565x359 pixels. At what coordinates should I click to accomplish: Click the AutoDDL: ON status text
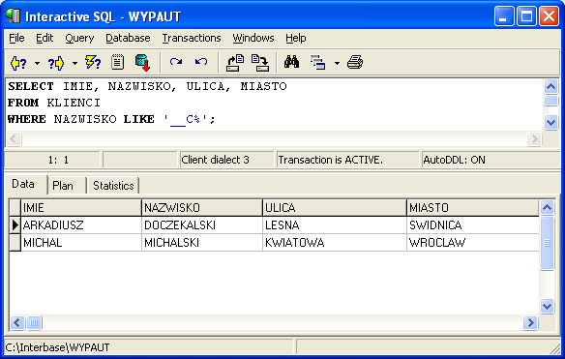click(454, 160)
